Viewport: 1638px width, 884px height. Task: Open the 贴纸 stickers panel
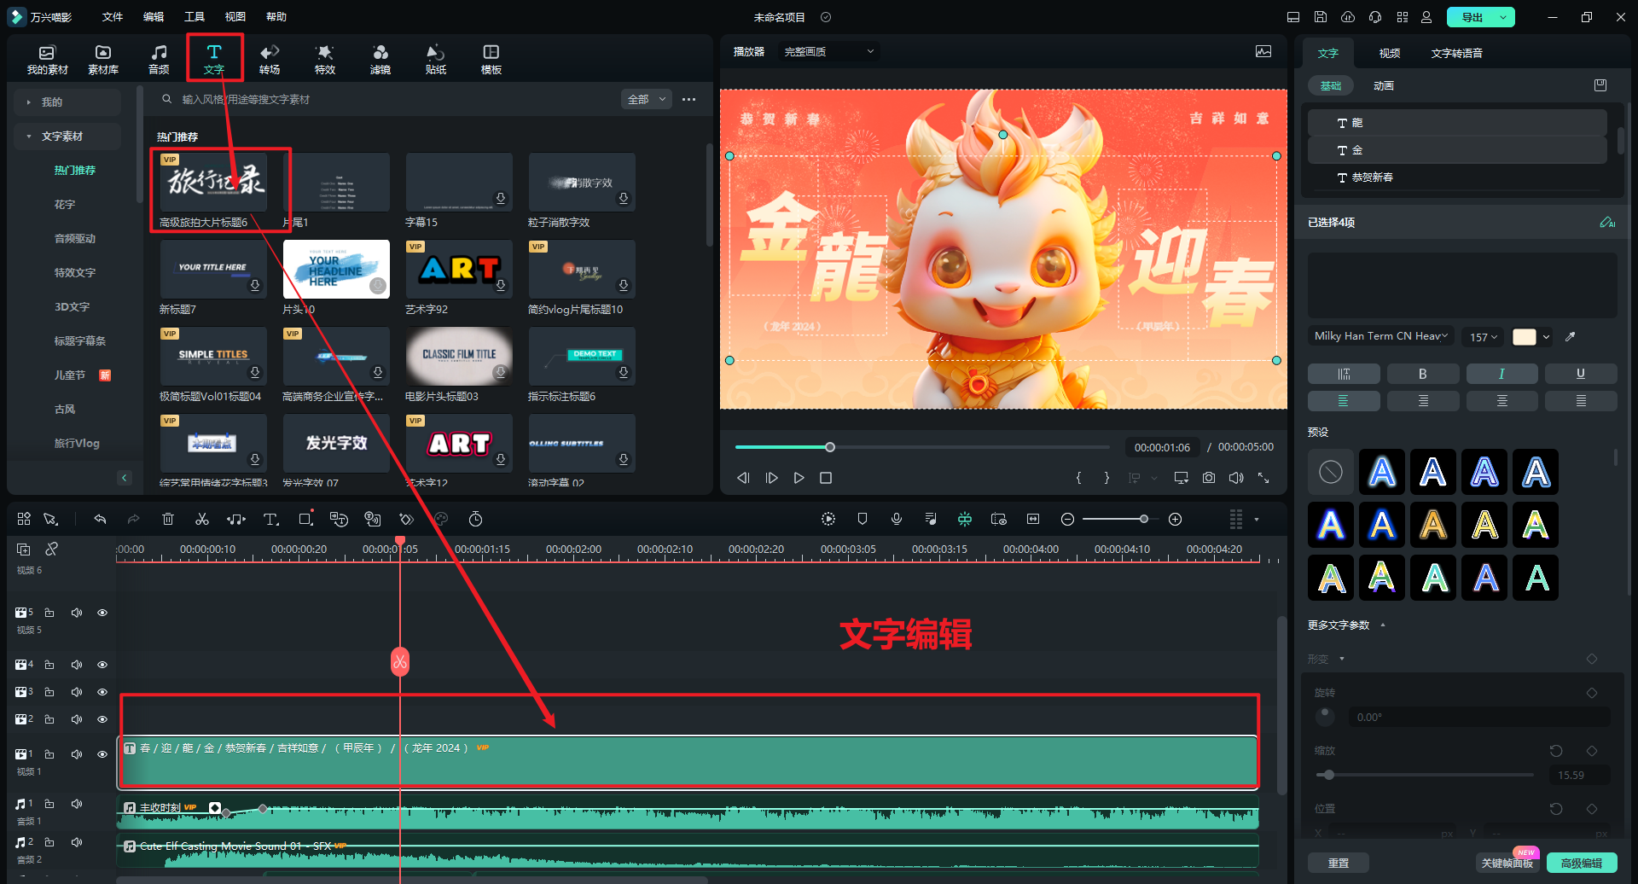tap(436, 59)
